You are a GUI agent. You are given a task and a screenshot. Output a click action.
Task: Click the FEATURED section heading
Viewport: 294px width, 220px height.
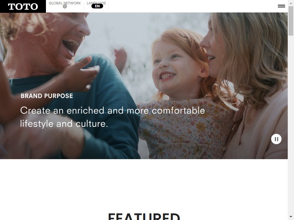coord(144,217)
